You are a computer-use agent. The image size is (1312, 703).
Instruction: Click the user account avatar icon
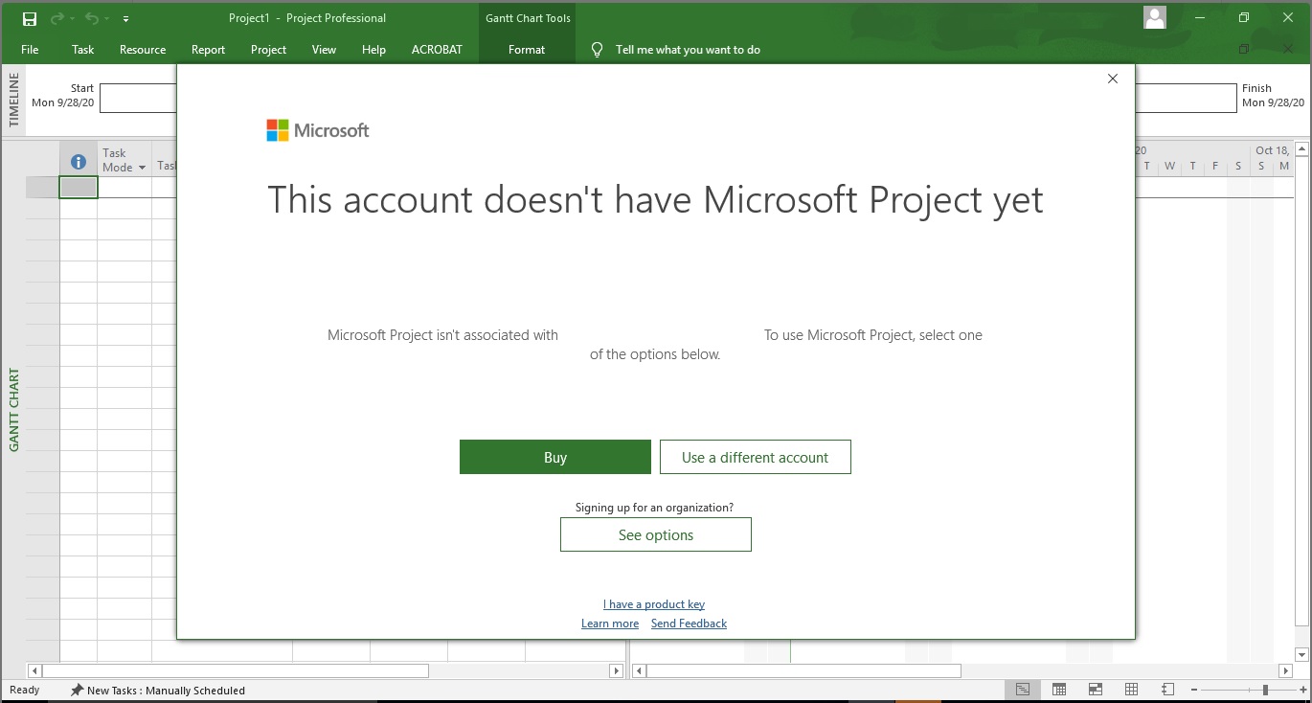(x=1155, y=17)
